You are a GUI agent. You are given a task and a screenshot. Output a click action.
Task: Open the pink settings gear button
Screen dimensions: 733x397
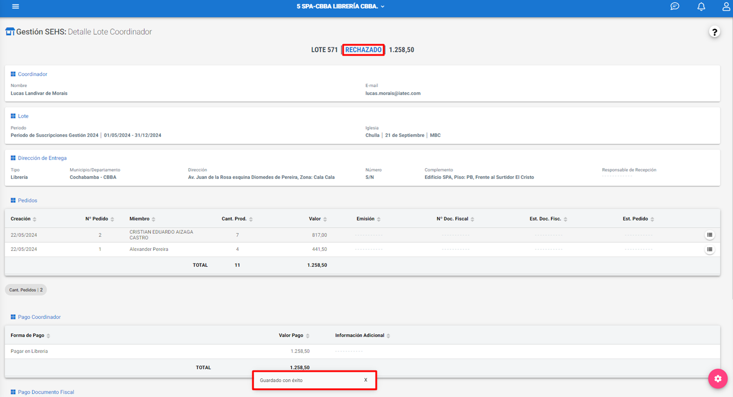718,379
